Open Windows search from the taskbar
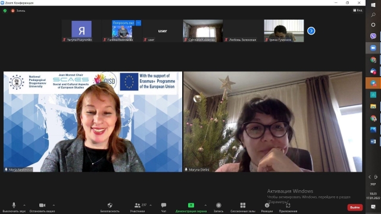 [x=373, y=15]
